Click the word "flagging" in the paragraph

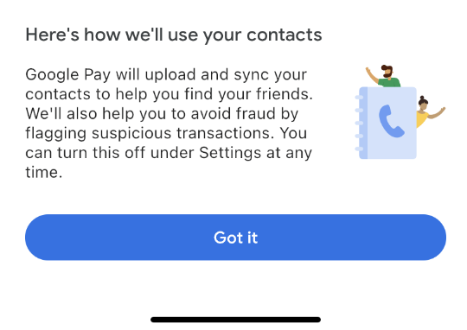pos(56,134)
